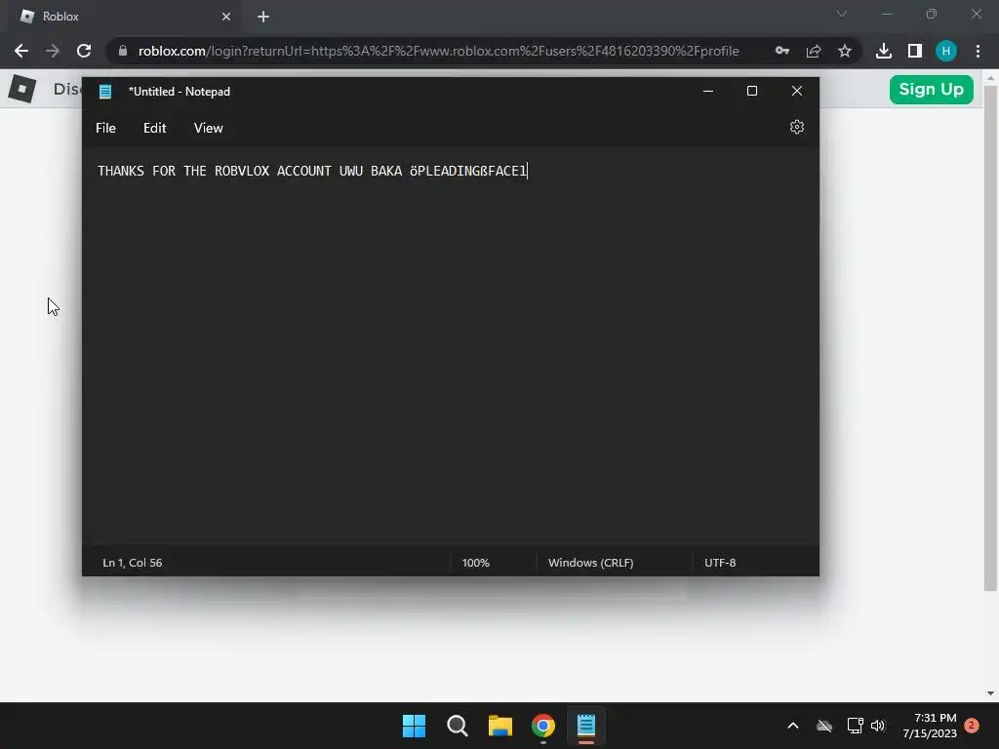Toggle Chrome side panel icon

915,51
